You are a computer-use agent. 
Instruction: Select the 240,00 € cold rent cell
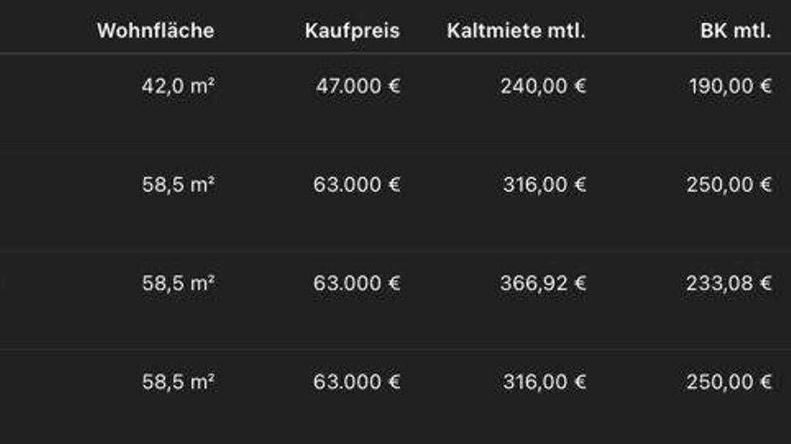tap(543, 86)
